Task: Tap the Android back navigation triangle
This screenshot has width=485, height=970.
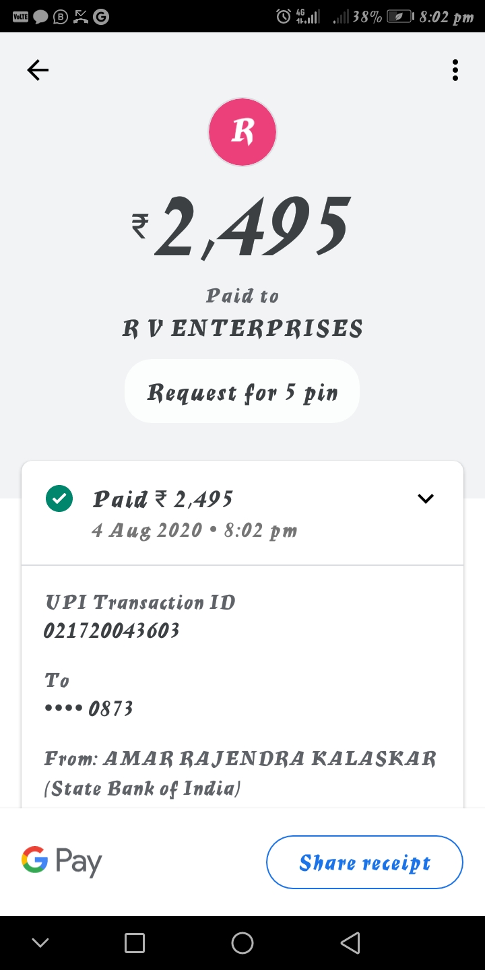Action: click(x=350, y=943)
